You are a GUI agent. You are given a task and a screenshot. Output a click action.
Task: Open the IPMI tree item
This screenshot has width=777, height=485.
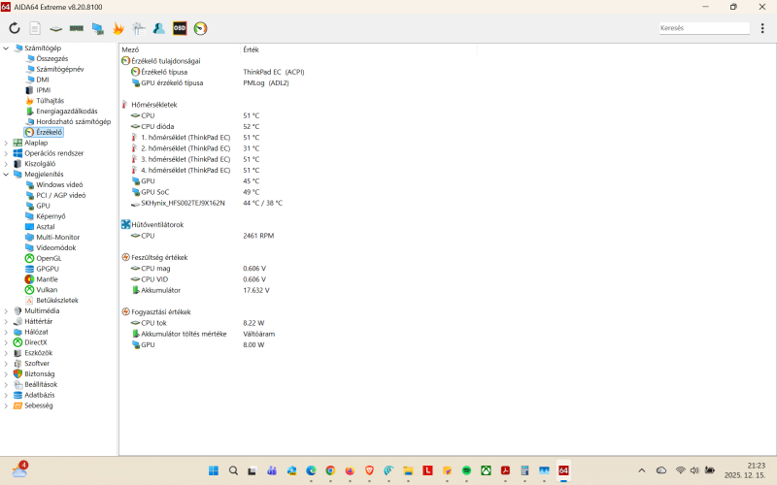(44, 90)
